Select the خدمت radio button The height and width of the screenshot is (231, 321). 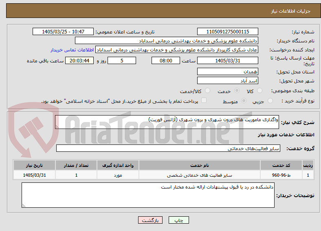pos(237,91)
